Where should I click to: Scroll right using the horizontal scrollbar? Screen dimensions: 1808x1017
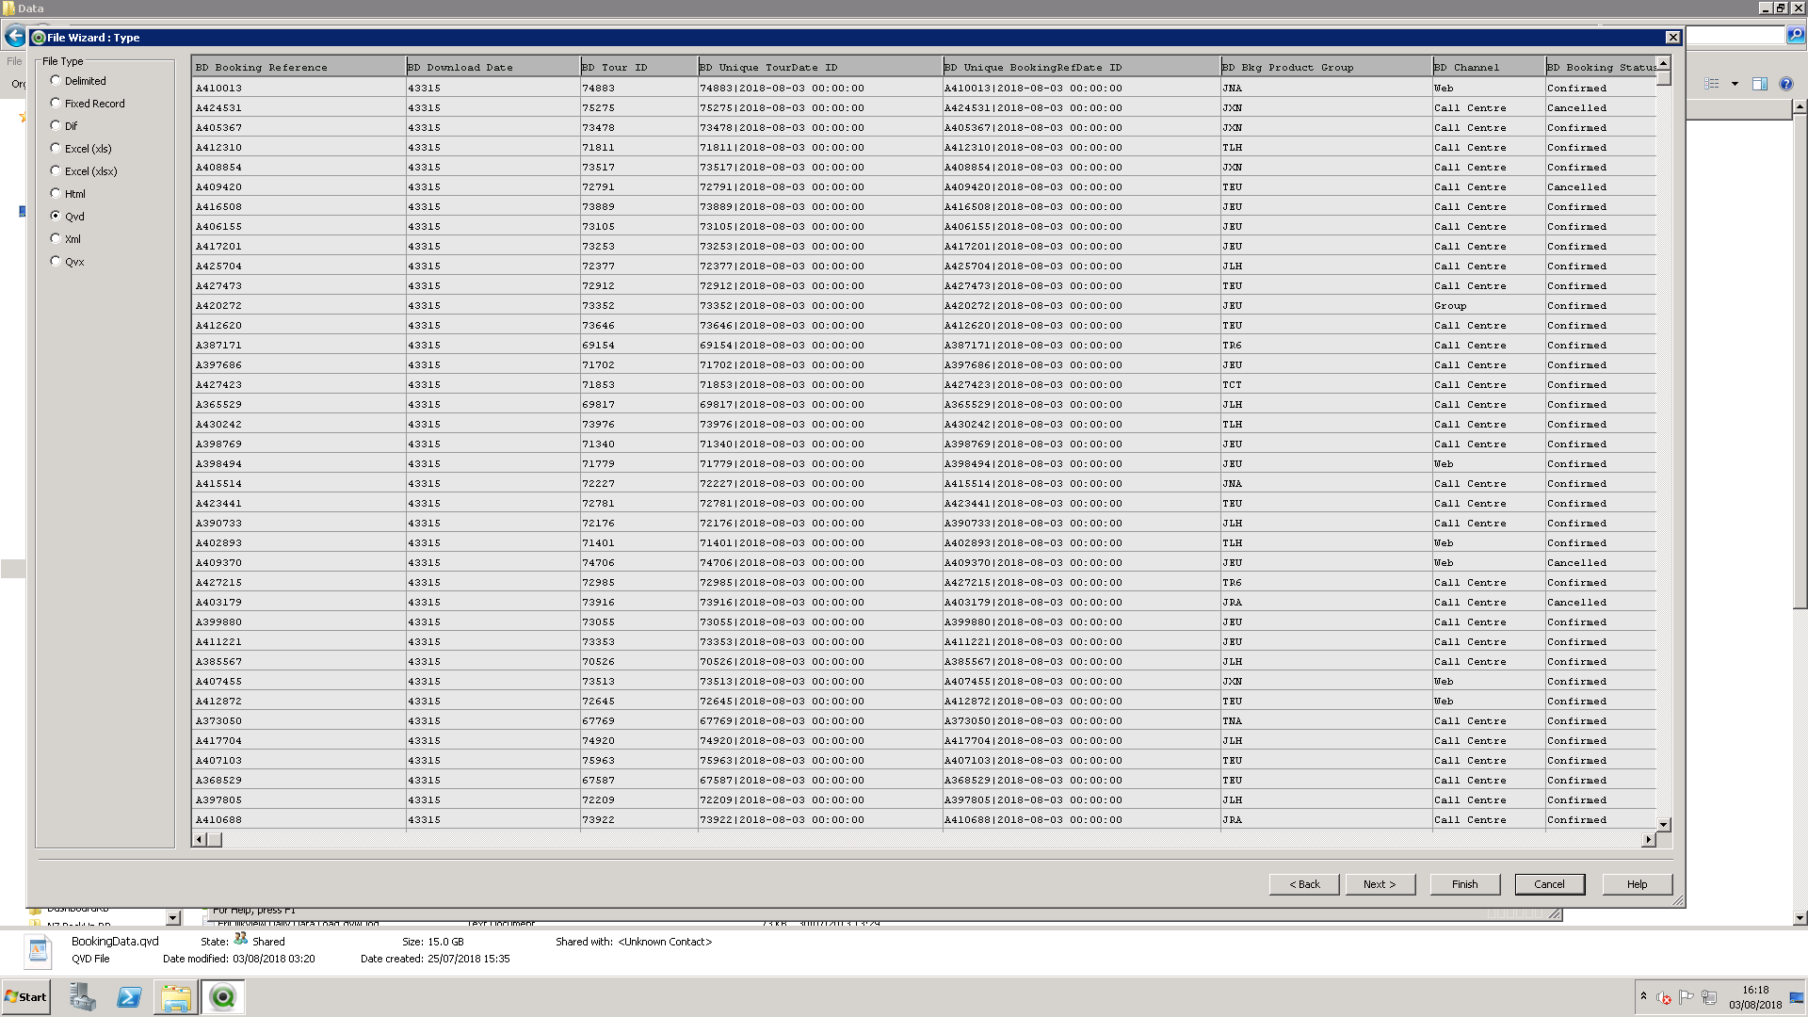(1649, 839)
